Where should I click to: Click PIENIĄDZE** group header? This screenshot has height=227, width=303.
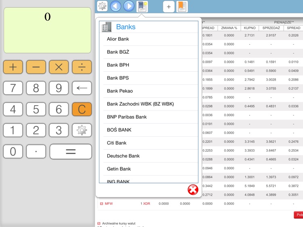click(x=284, y=22)
